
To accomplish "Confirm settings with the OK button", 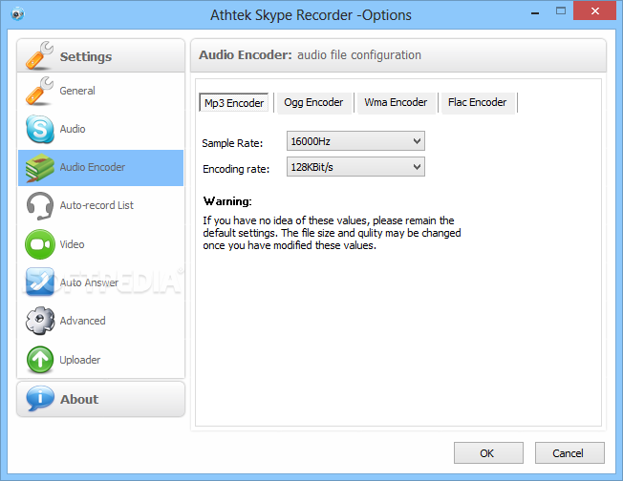I will pyautogui.click(x=488, y=453).
